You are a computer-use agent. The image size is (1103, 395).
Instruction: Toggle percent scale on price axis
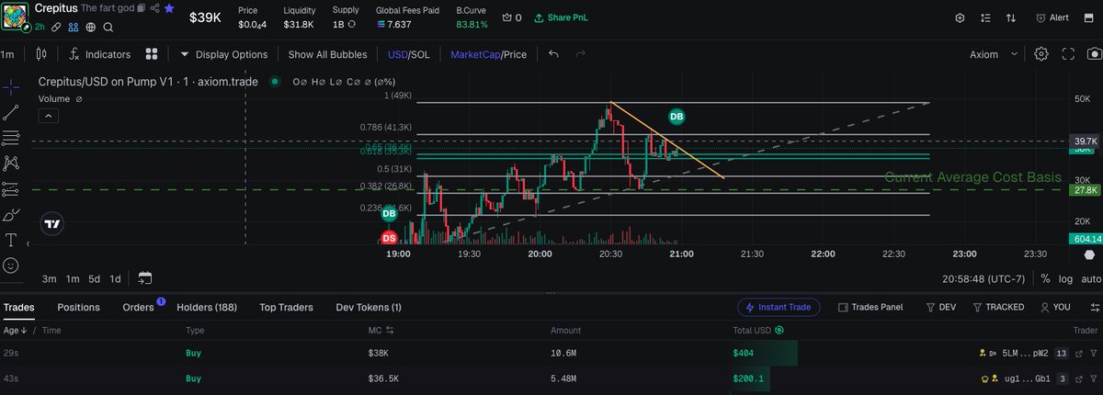click(1045, 278)
